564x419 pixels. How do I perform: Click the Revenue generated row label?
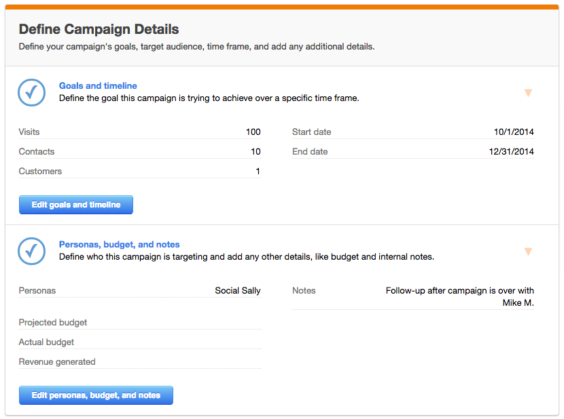tap(57, 362)
